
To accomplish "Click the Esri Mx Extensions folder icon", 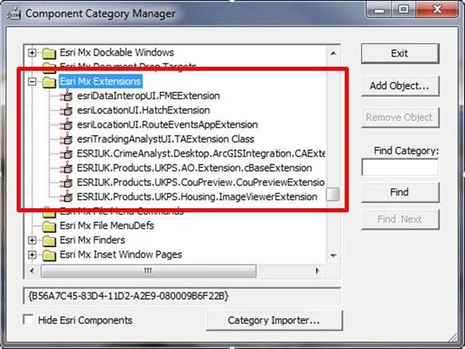I will (x=49, y=82).
